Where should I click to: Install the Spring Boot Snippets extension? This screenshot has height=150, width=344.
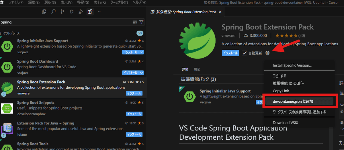134,114
